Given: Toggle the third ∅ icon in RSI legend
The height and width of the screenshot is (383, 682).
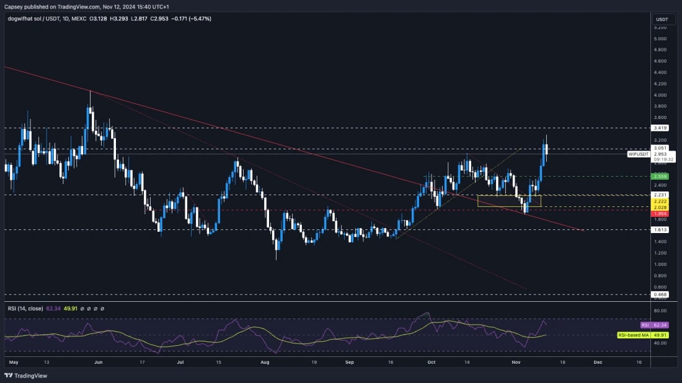Looking at the screenshot, I should (95, 309).
